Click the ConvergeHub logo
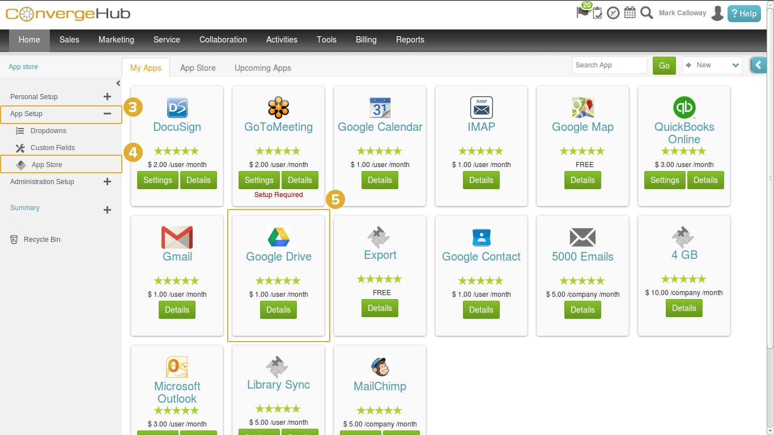Screen dimensions: 774x435 point(68,14)
